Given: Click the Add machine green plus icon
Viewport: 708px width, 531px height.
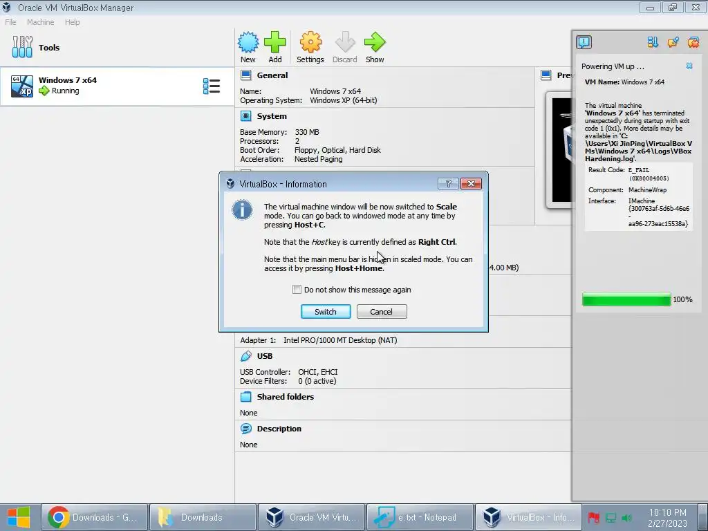Looking at the screenshot, I should (275, 48).
